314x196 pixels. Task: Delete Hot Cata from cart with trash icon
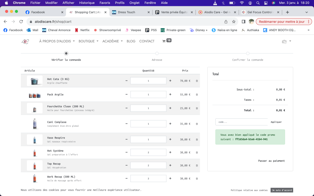pyautogui.click(x=197, y=81)
